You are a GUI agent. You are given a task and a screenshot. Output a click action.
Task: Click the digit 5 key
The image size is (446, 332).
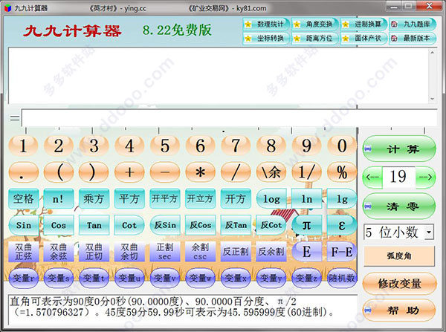pyautogui.click(x=165, y=146)
